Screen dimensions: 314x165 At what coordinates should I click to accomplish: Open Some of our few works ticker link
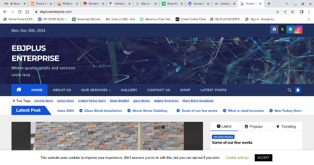pos(199,111)
